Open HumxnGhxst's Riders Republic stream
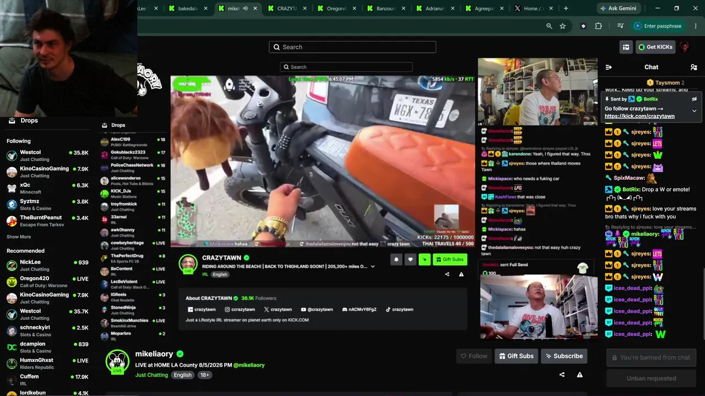The width and height of the screenshot is (705, 396). 47,364
